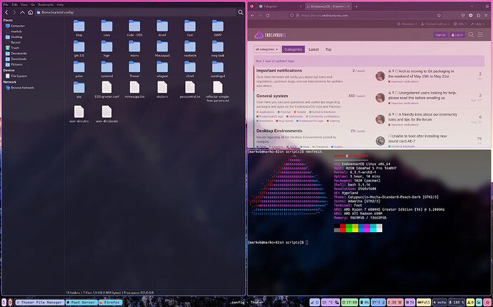
Task: Bookmark page with star icon in Firefox
Action: coord(439,16)
